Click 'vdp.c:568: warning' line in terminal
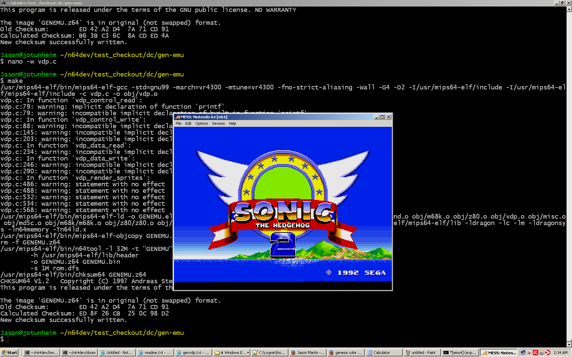572x357 pixels. point(83,210)
